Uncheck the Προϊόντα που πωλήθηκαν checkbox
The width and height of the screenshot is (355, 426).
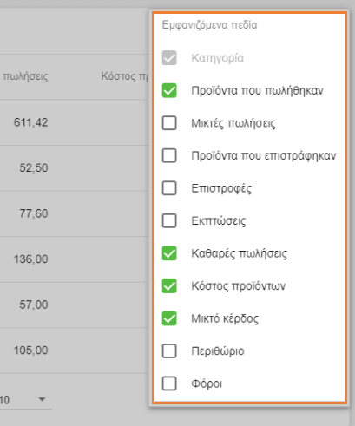[169, 90]
